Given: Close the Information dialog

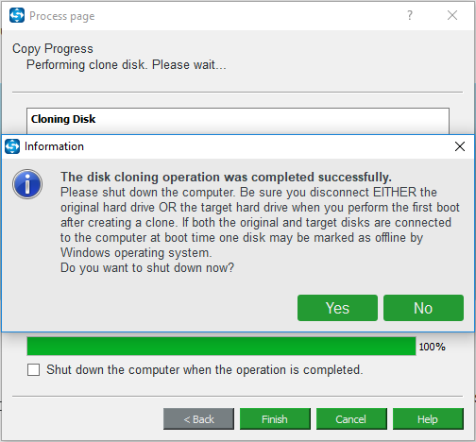Looking at the screenshot, I should pos(460,146).
